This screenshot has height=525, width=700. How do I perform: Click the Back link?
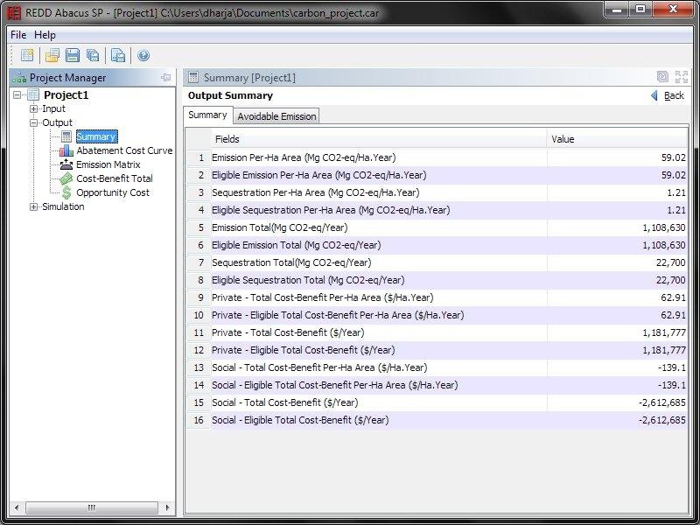[674, 95]
